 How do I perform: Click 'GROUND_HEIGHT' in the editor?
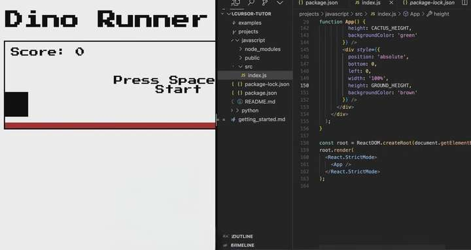coord(390,86)
